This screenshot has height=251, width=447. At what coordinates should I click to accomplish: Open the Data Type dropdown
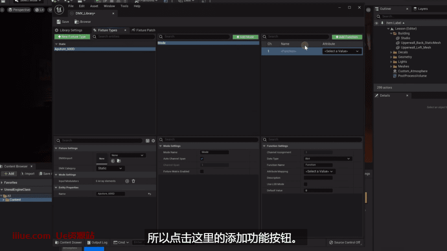327,159
